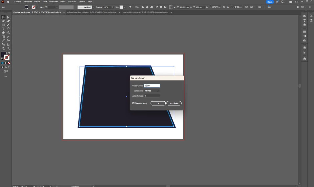Uncheck the Voorvertoning checkbox
This screenshot has height=187, width=314.
click(x=133, y=103)
